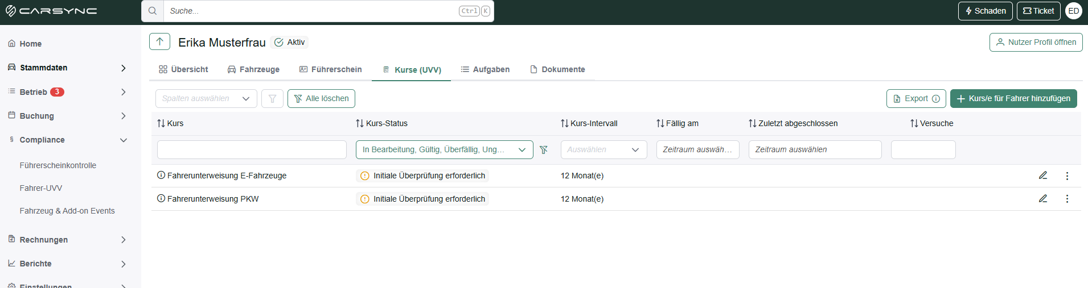Click 12 Monat(e) in E-Fahrzeuge row

click(x=582, y=176)
